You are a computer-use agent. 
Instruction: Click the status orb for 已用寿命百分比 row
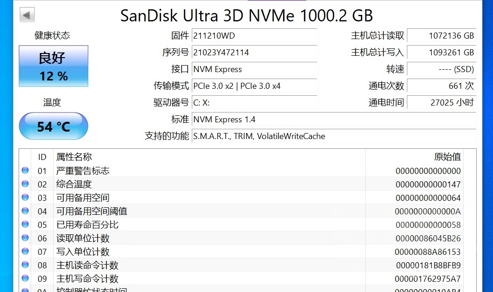coord(25,225)
